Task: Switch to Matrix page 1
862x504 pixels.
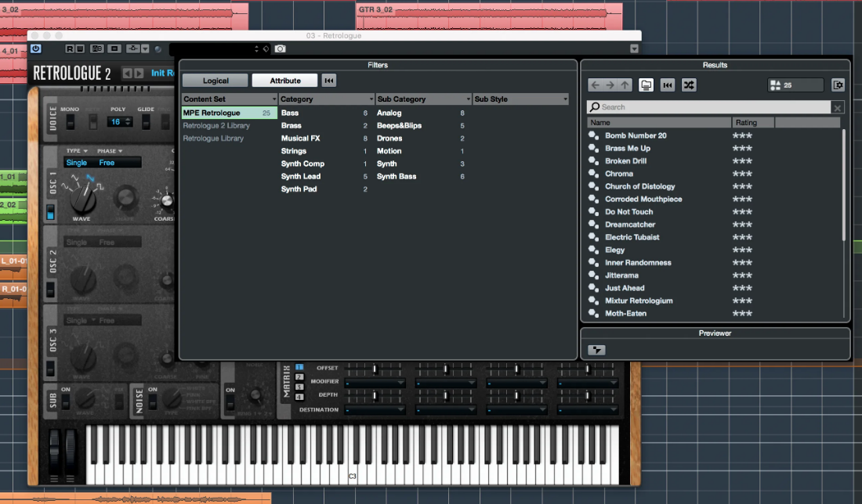Action: (x=299, y=367)
